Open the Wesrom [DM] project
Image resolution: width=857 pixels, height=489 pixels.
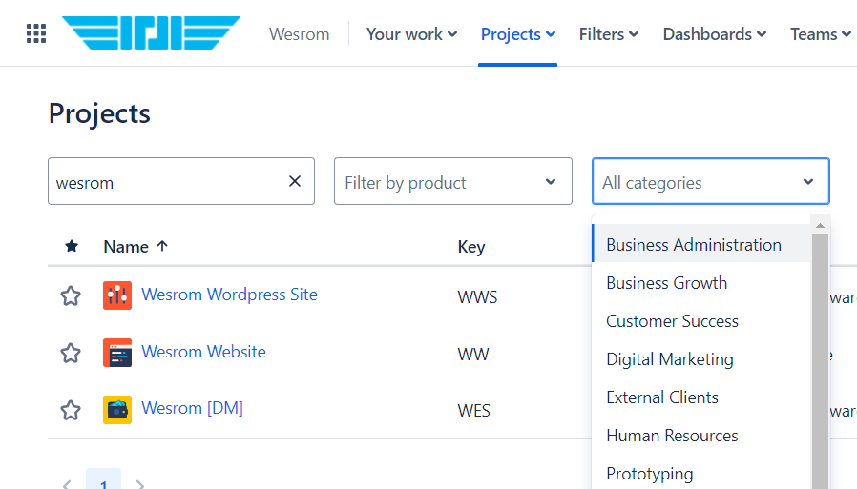193,408
